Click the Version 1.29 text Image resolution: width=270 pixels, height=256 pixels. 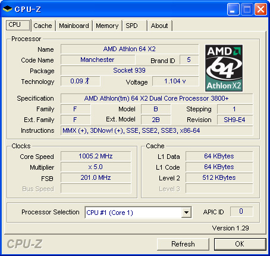click(x=230, y=228)
